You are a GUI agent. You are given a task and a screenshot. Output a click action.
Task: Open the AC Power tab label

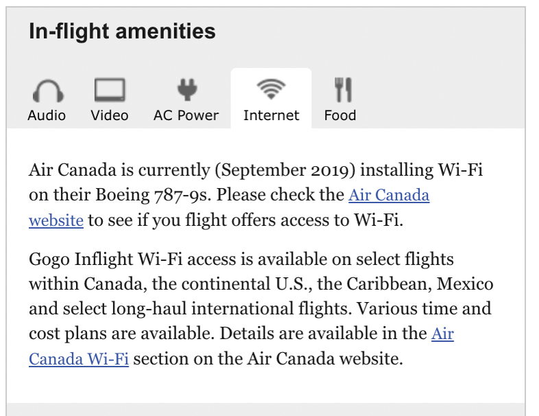click(x=186, y=115)
